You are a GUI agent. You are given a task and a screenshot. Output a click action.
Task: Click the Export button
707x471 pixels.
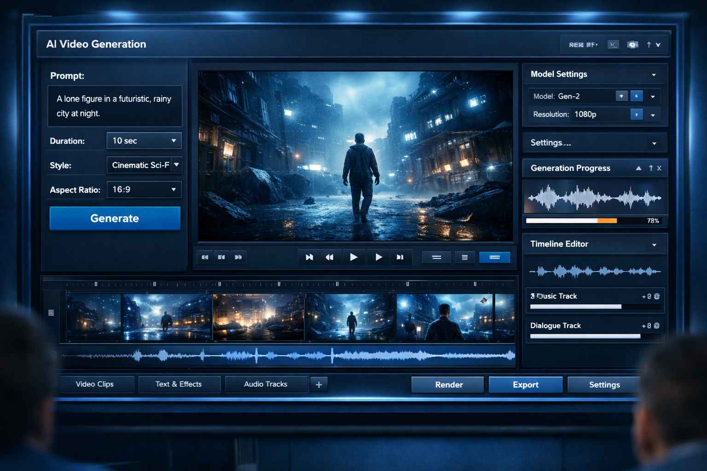coord(526,385)
